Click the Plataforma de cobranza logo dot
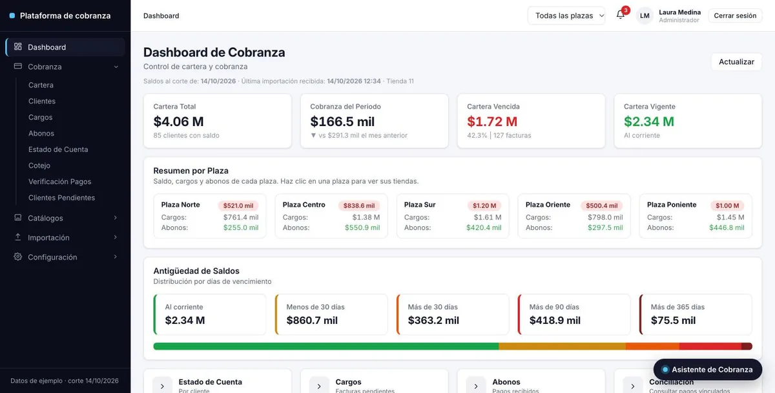This screenshot has height=393, width=775. click(x=12, y=16)
